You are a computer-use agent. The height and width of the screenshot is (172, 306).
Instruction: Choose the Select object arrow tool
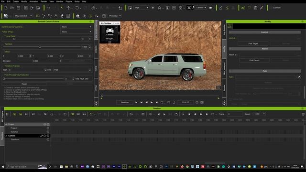tap(62, 8)
